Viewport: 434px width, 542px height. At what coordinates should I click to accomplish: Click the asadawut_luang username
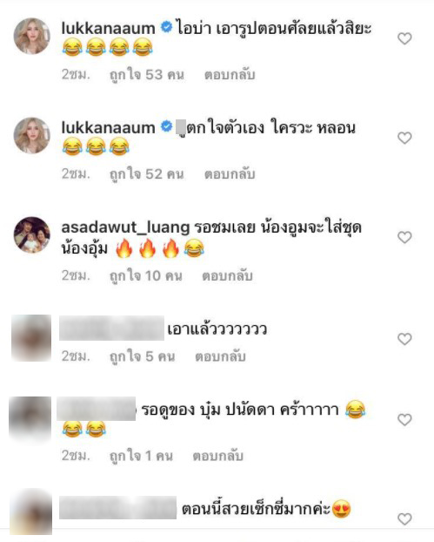(x=125, y=227)
